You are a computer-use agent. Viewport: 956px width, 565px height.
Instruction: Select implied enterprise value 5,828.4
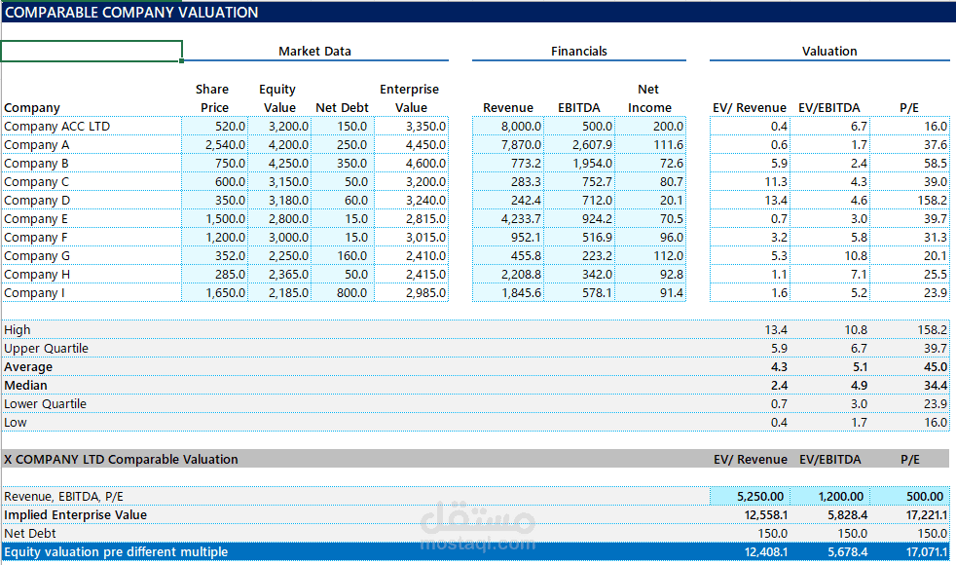pyautogui.click(x=848, y=515)
